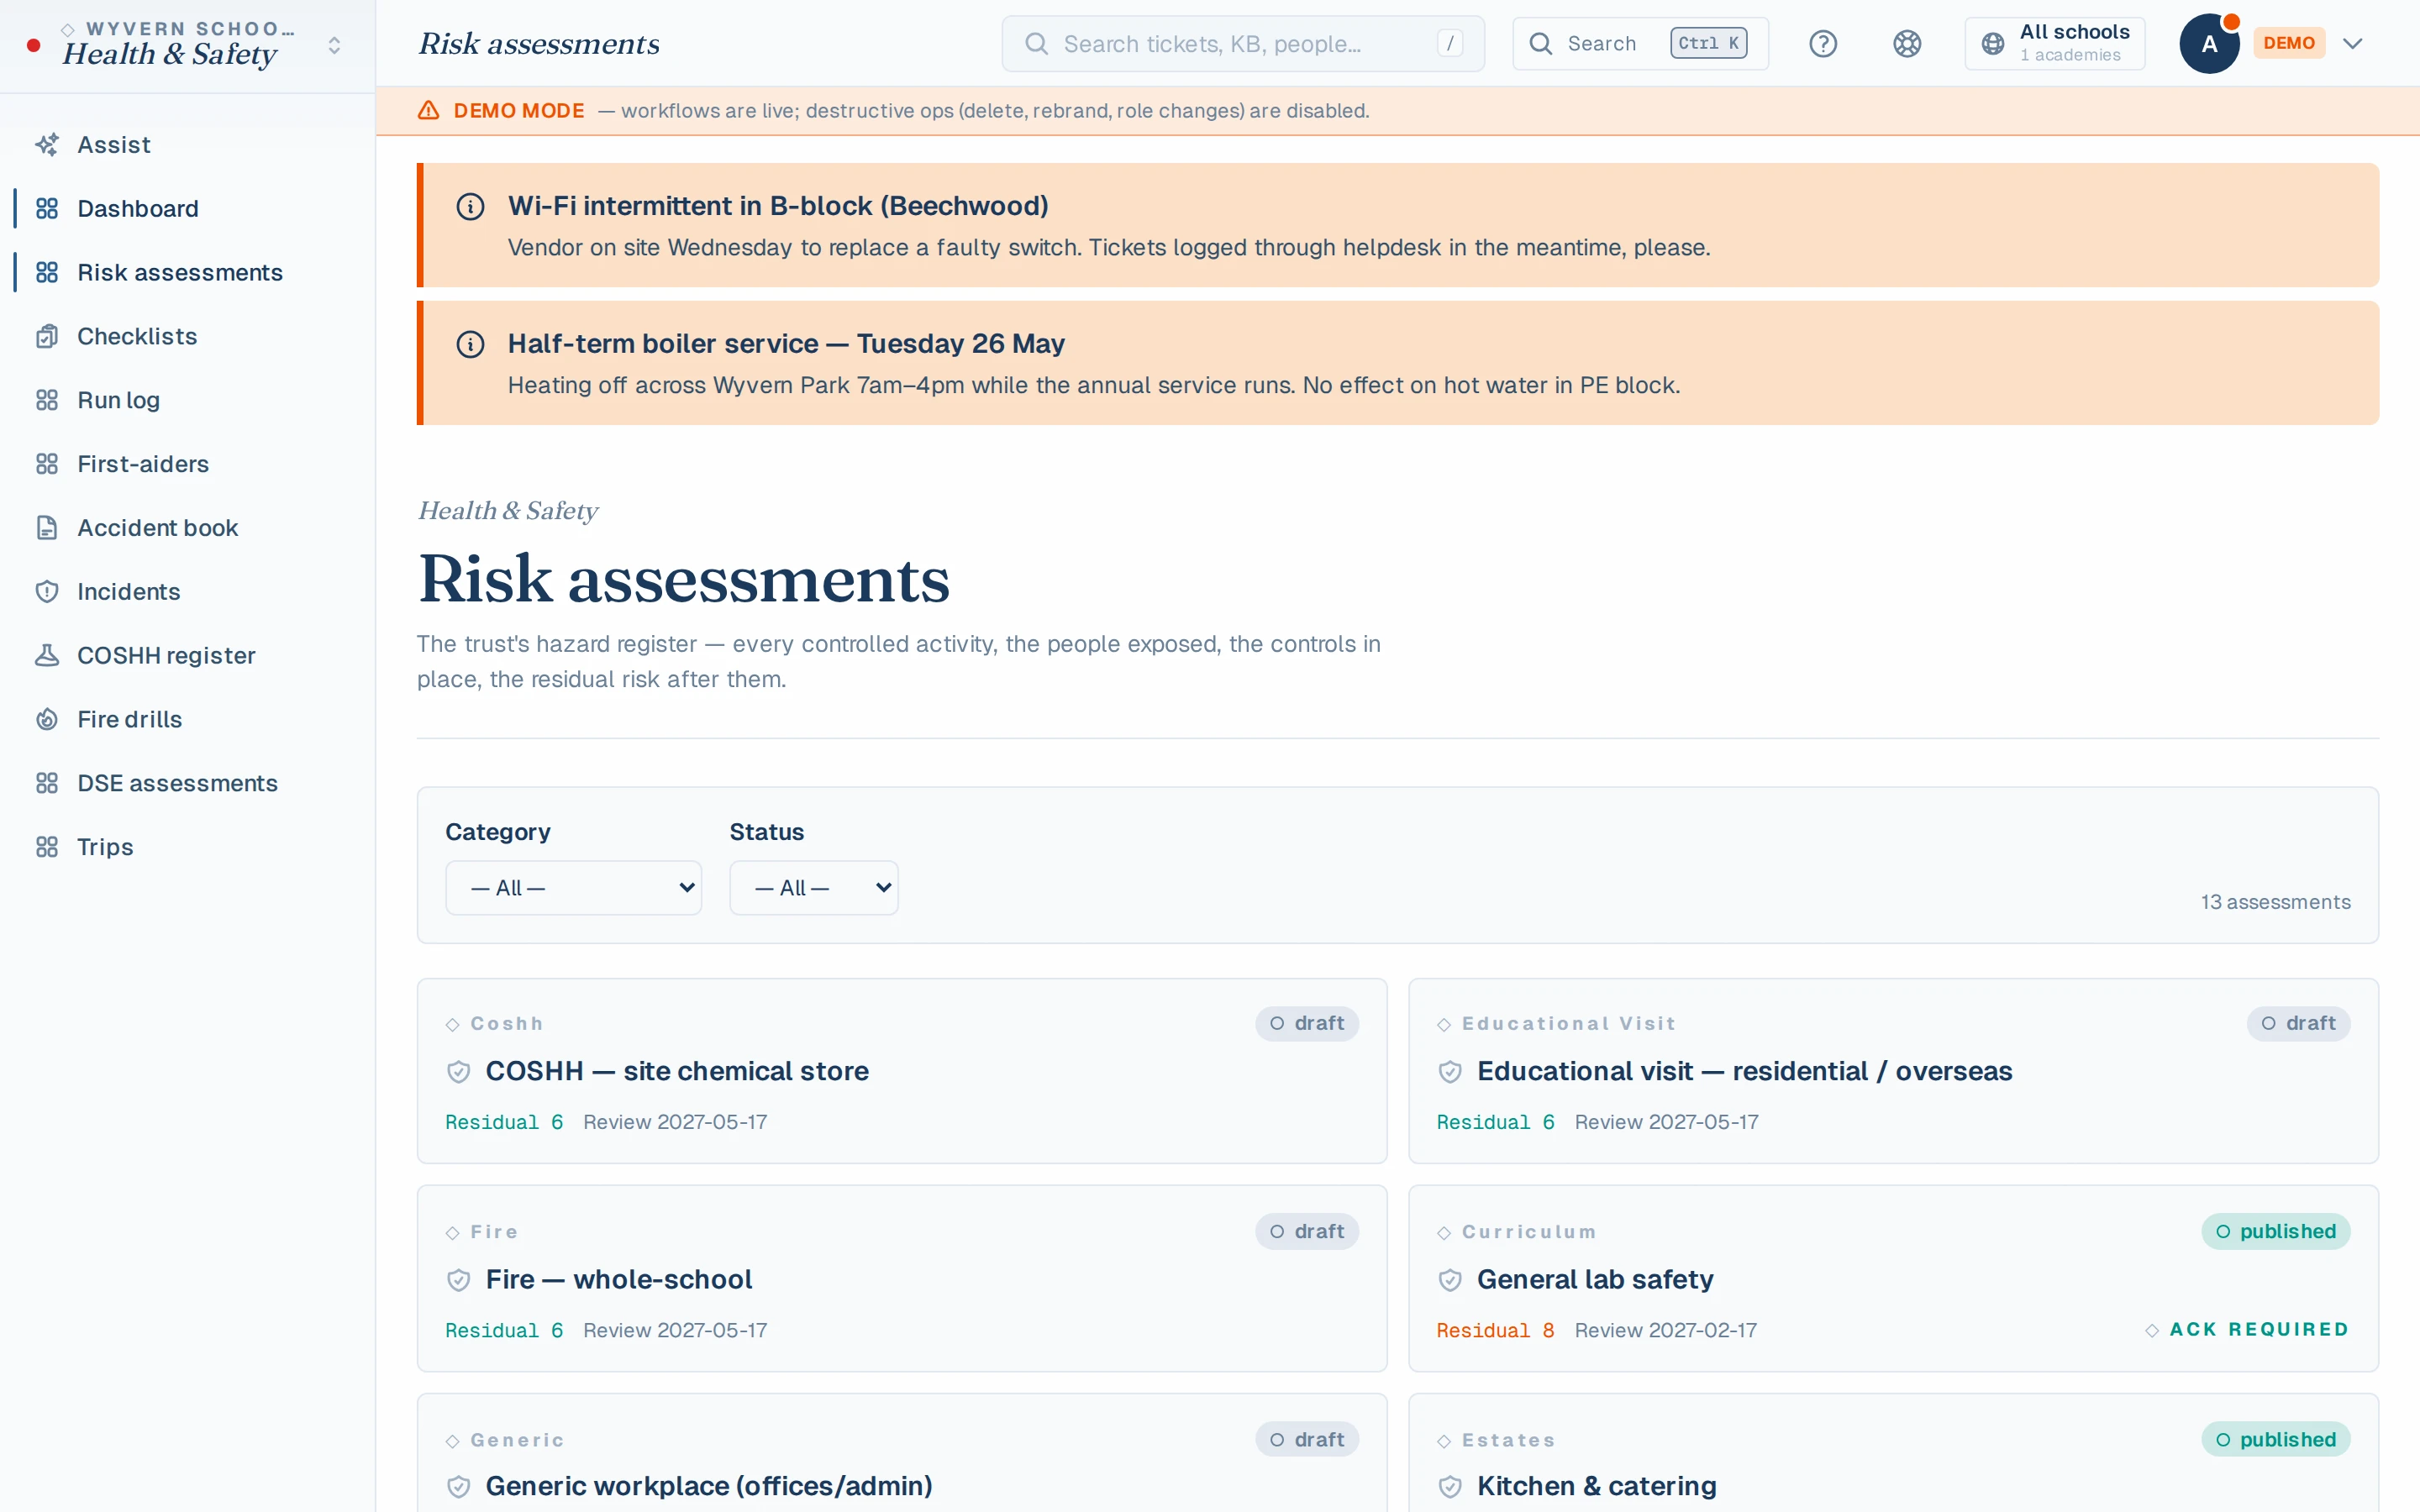Click the draft badge on COSHH card
This screenshot has height=1512, width=2420.
[1307, 1024]
